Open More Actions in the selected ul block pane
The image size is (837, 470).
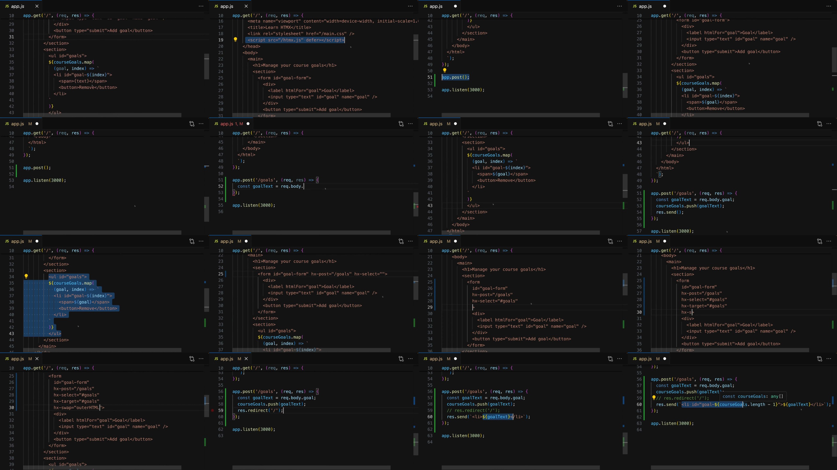(x=201, y=241)
